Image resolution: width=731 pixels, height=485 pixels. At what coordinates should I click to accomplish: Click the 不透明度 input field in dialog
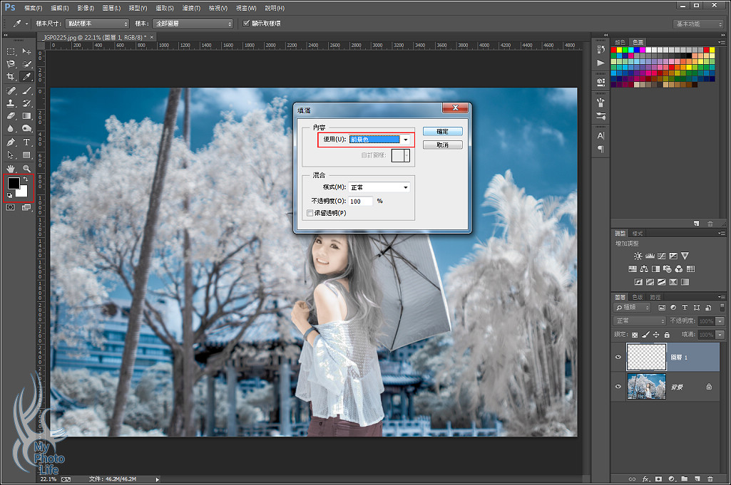pyautogui.click(x=361, y=201)
